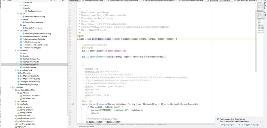The height and width of the screenshot is (128, 267).
Task: Expand the abs folder
Action: pyautogui.click(x=18, y=53)
